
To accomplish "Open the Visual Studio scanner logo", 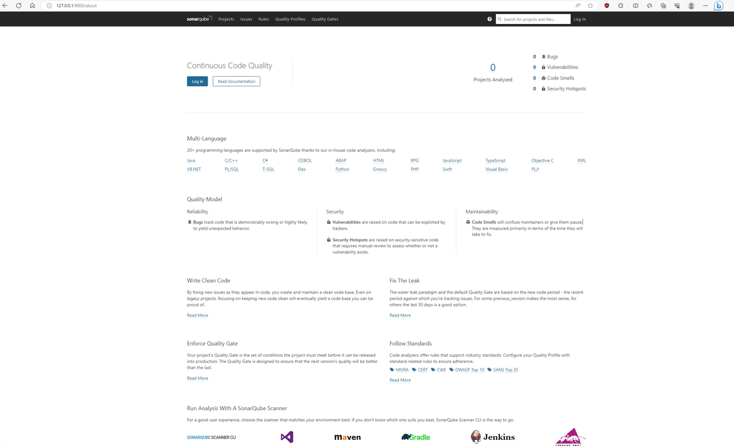I will tap(287, 437).
